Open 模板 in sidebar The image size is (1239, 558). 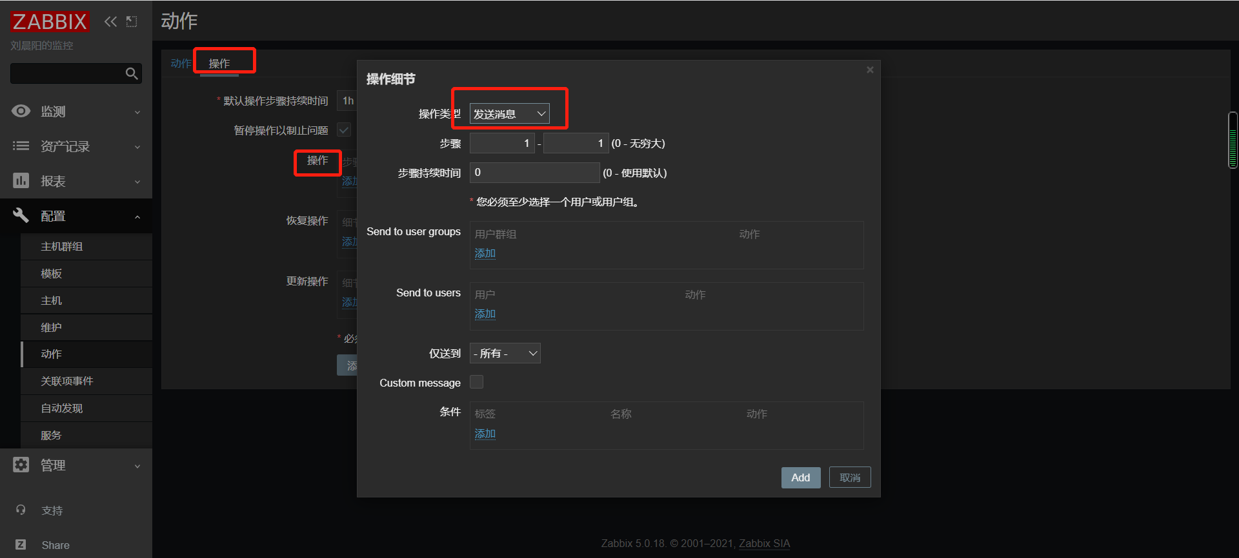coord(86,273)
